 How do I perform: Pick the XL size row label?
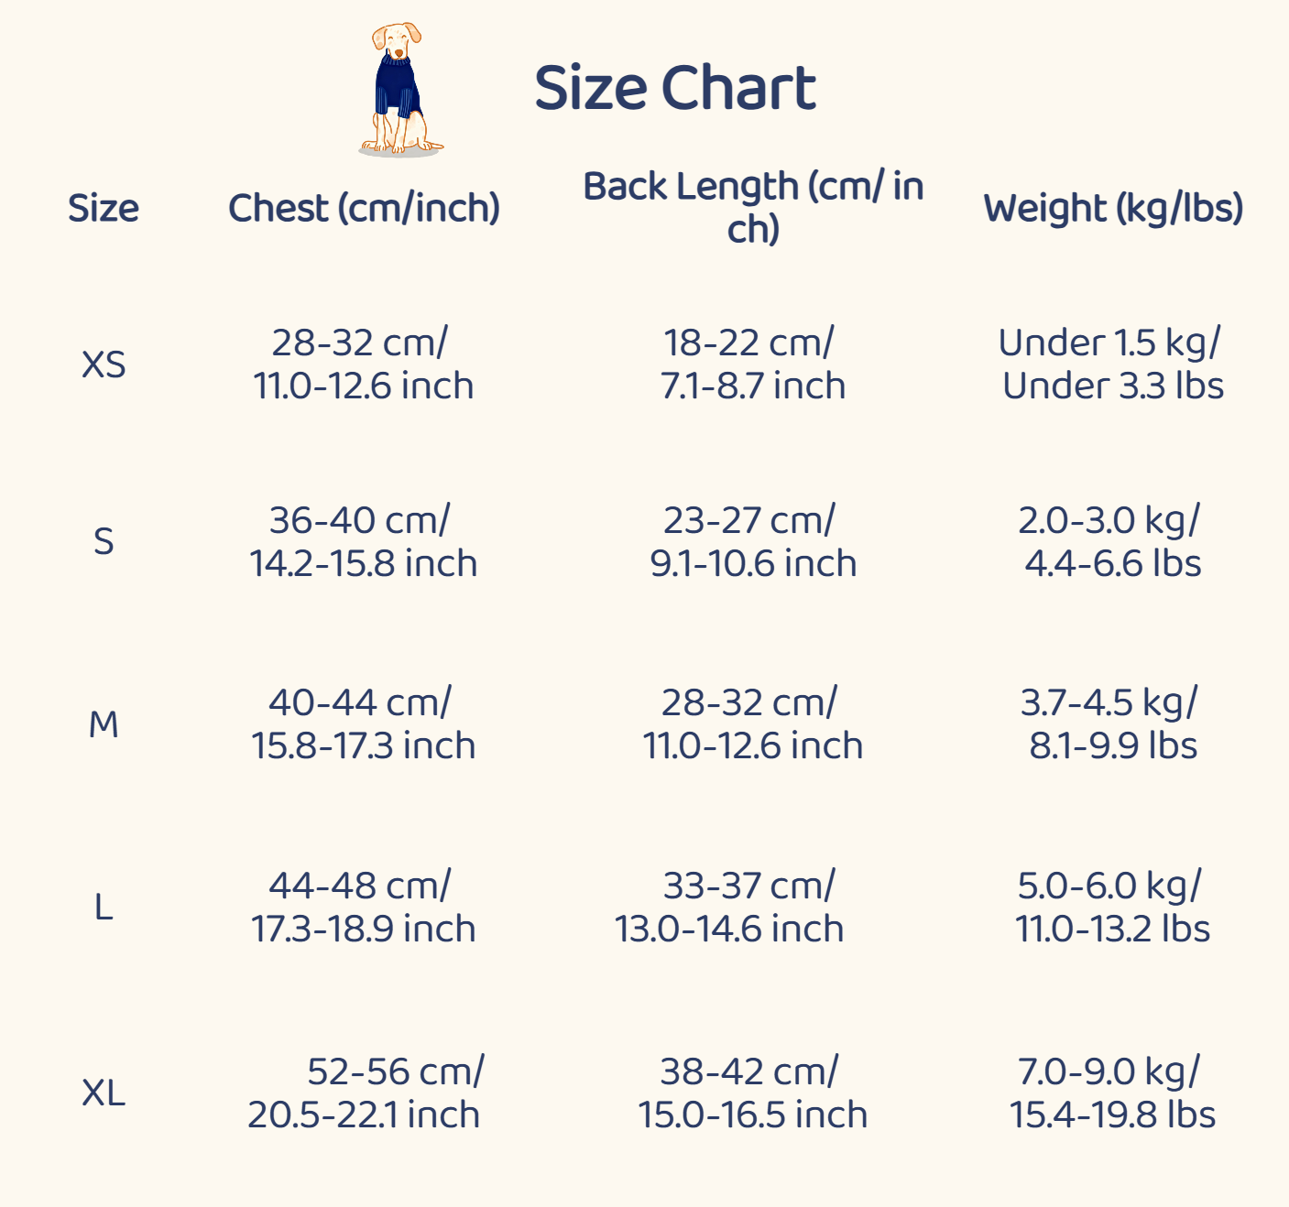104,1093
